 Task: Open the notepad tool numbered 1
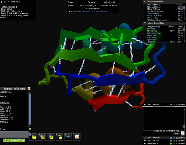coord(77,137)
